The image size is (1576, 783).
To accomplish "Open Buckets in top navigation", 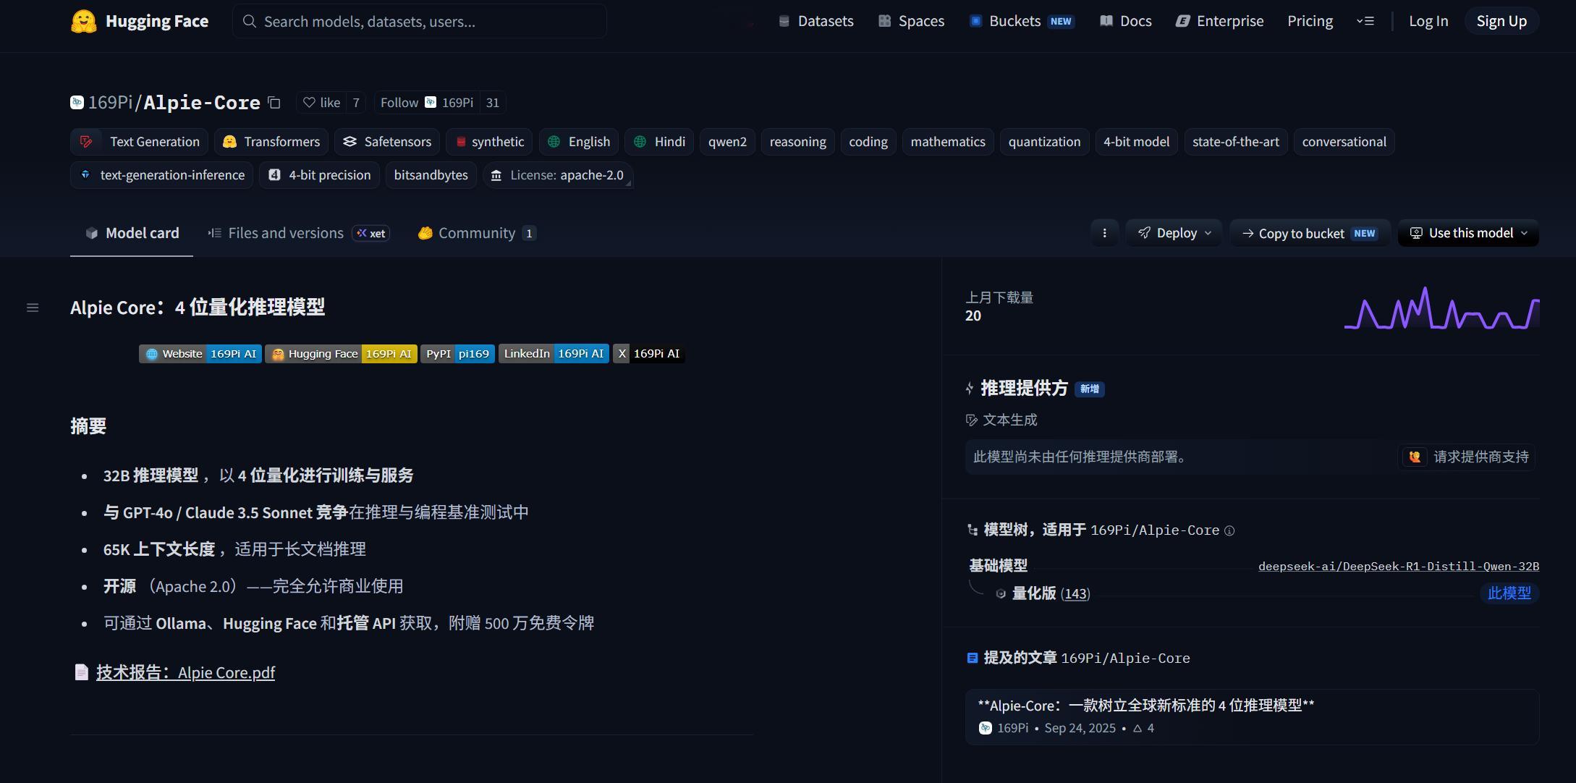I will point(1021,21).
